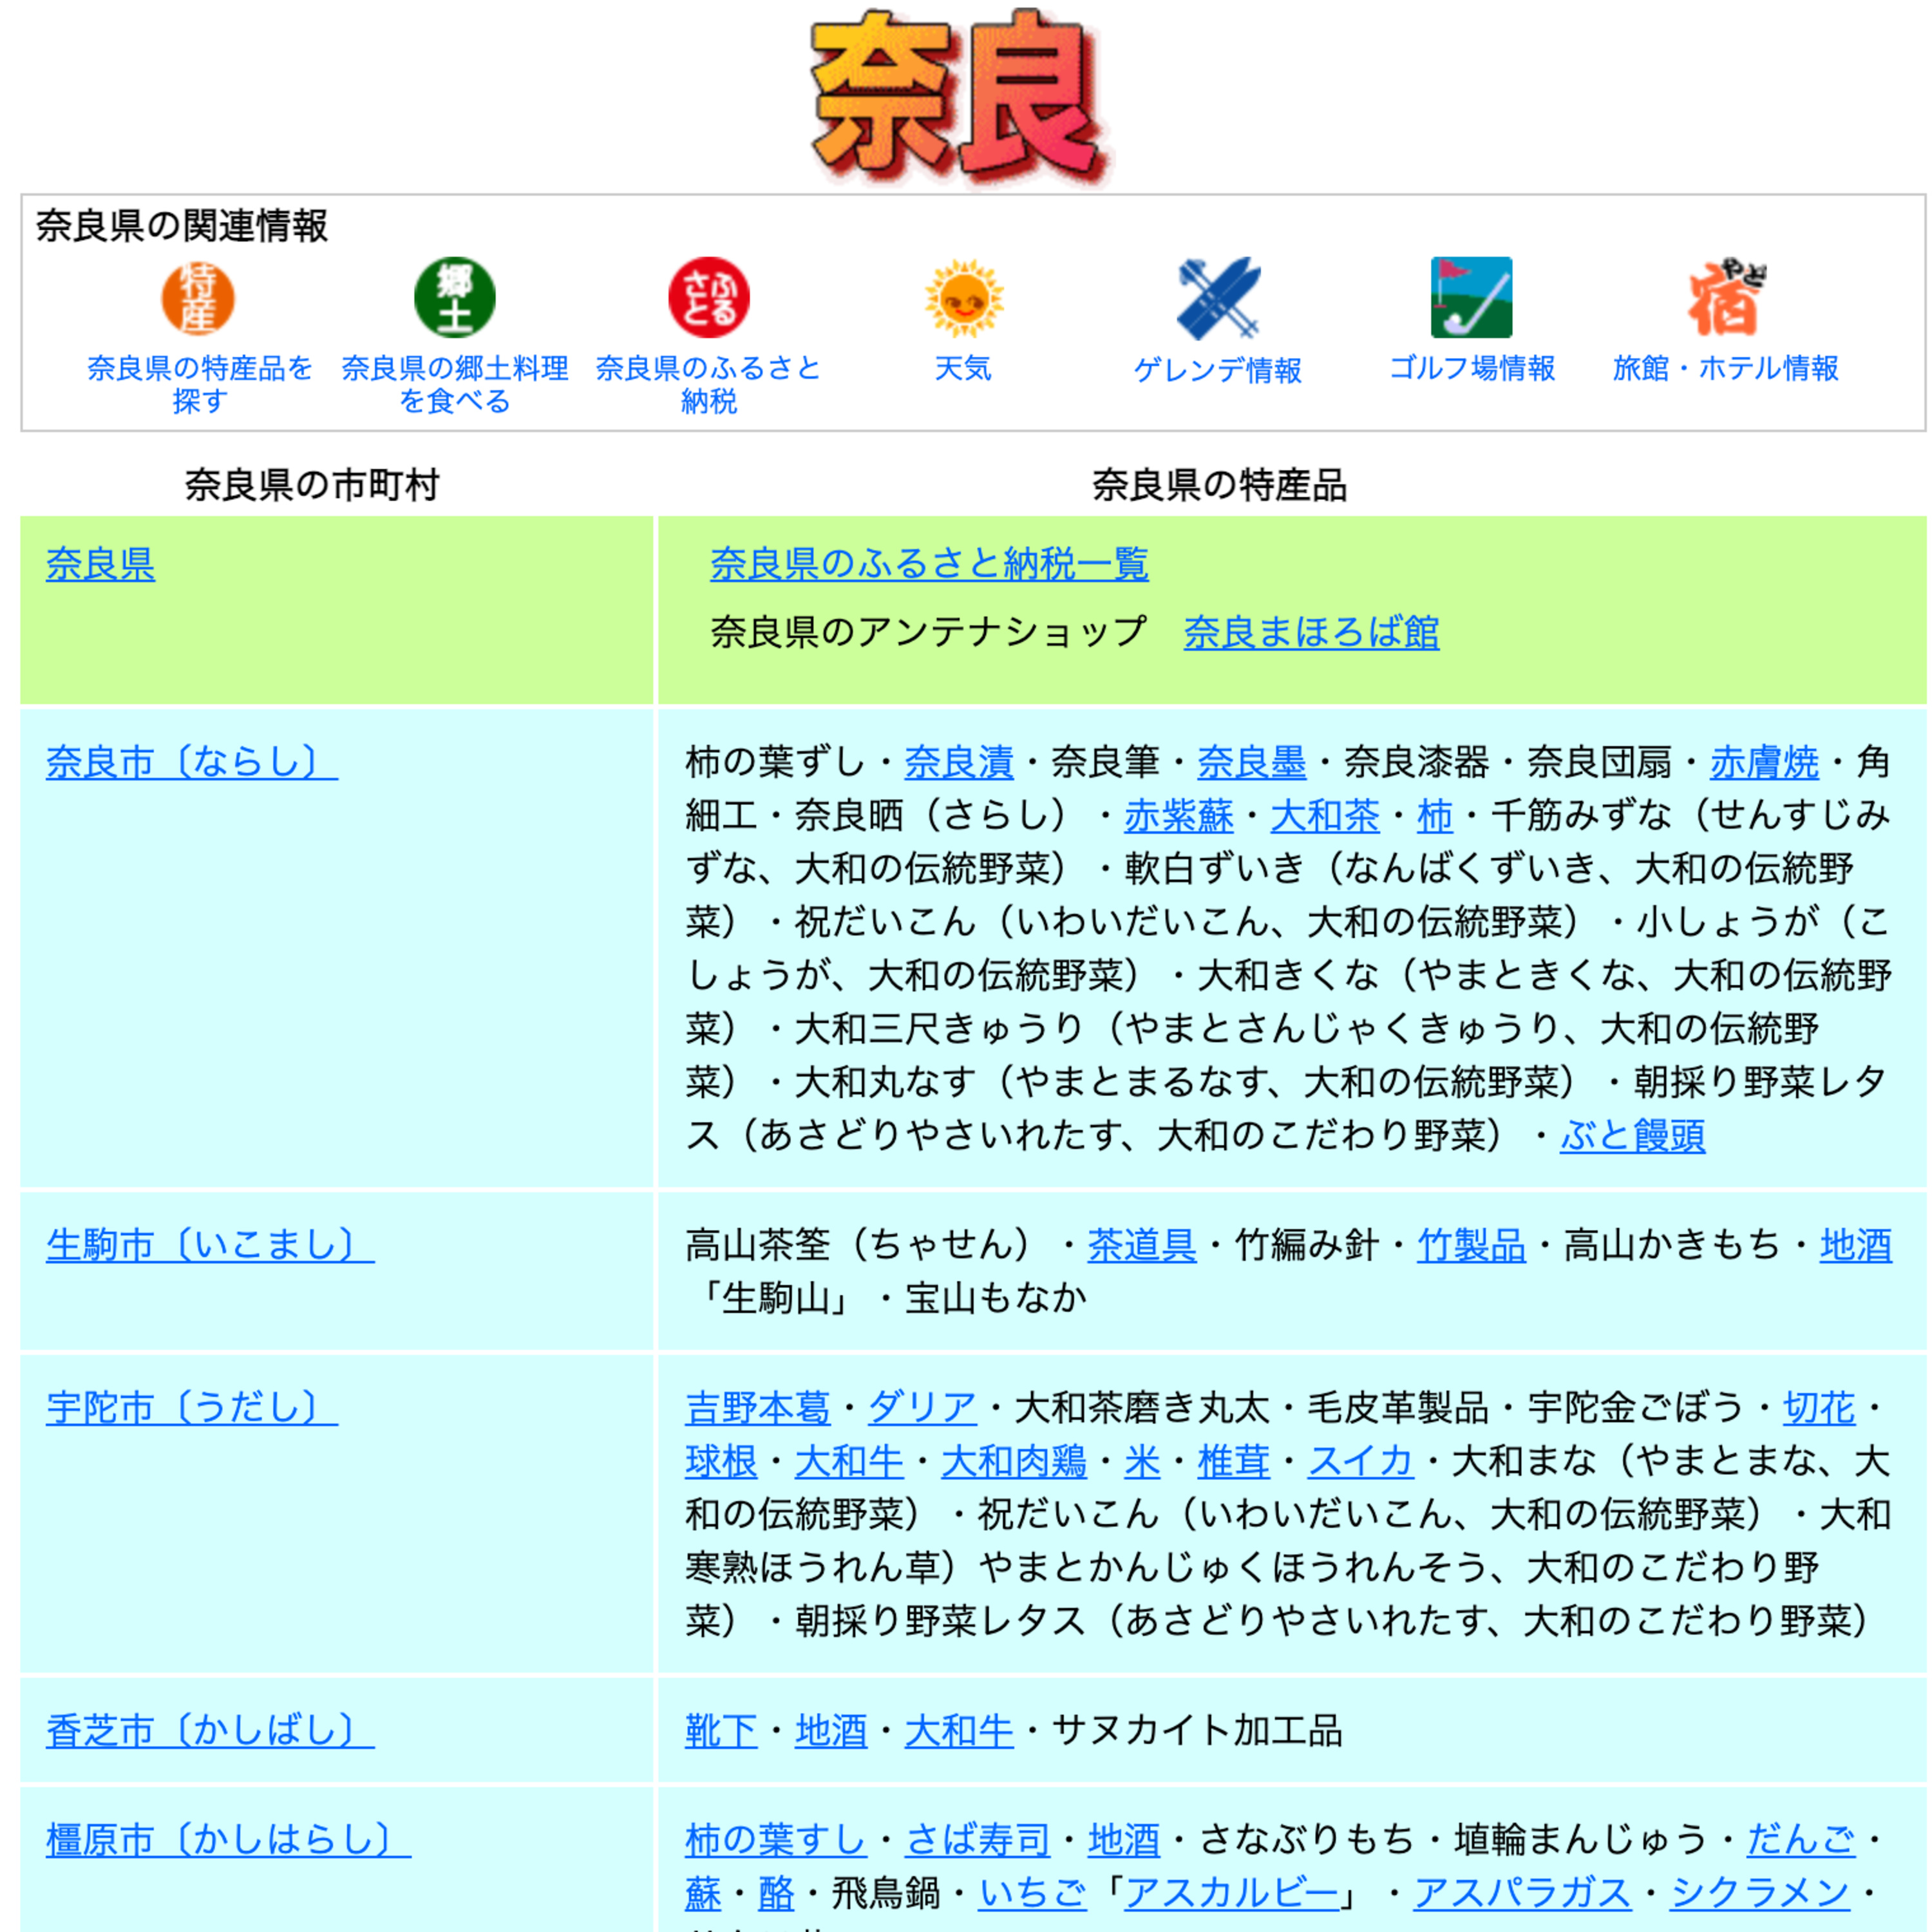The image size is (1932, 1932).
Task: Click the サヌカイト加工品 text in Kashiba row
Action: [x=1197, y=1731]
